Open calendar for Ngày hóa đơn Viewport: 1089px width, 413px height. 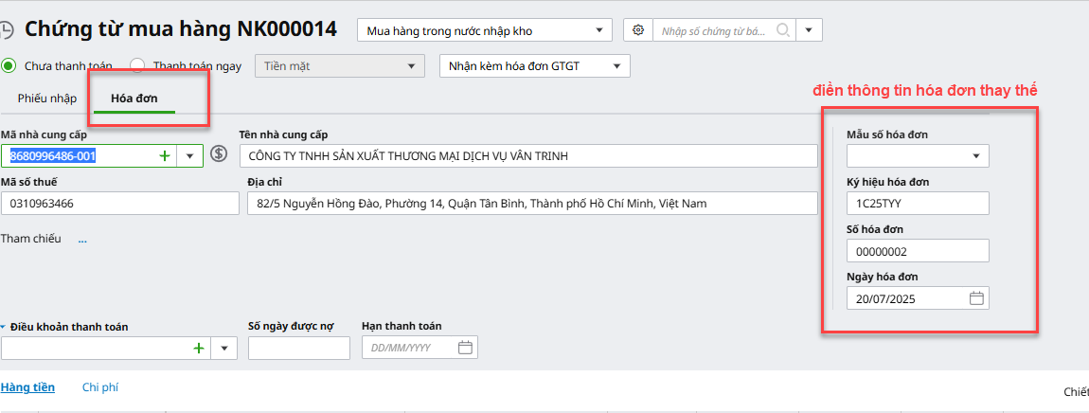tap(977, 298)
